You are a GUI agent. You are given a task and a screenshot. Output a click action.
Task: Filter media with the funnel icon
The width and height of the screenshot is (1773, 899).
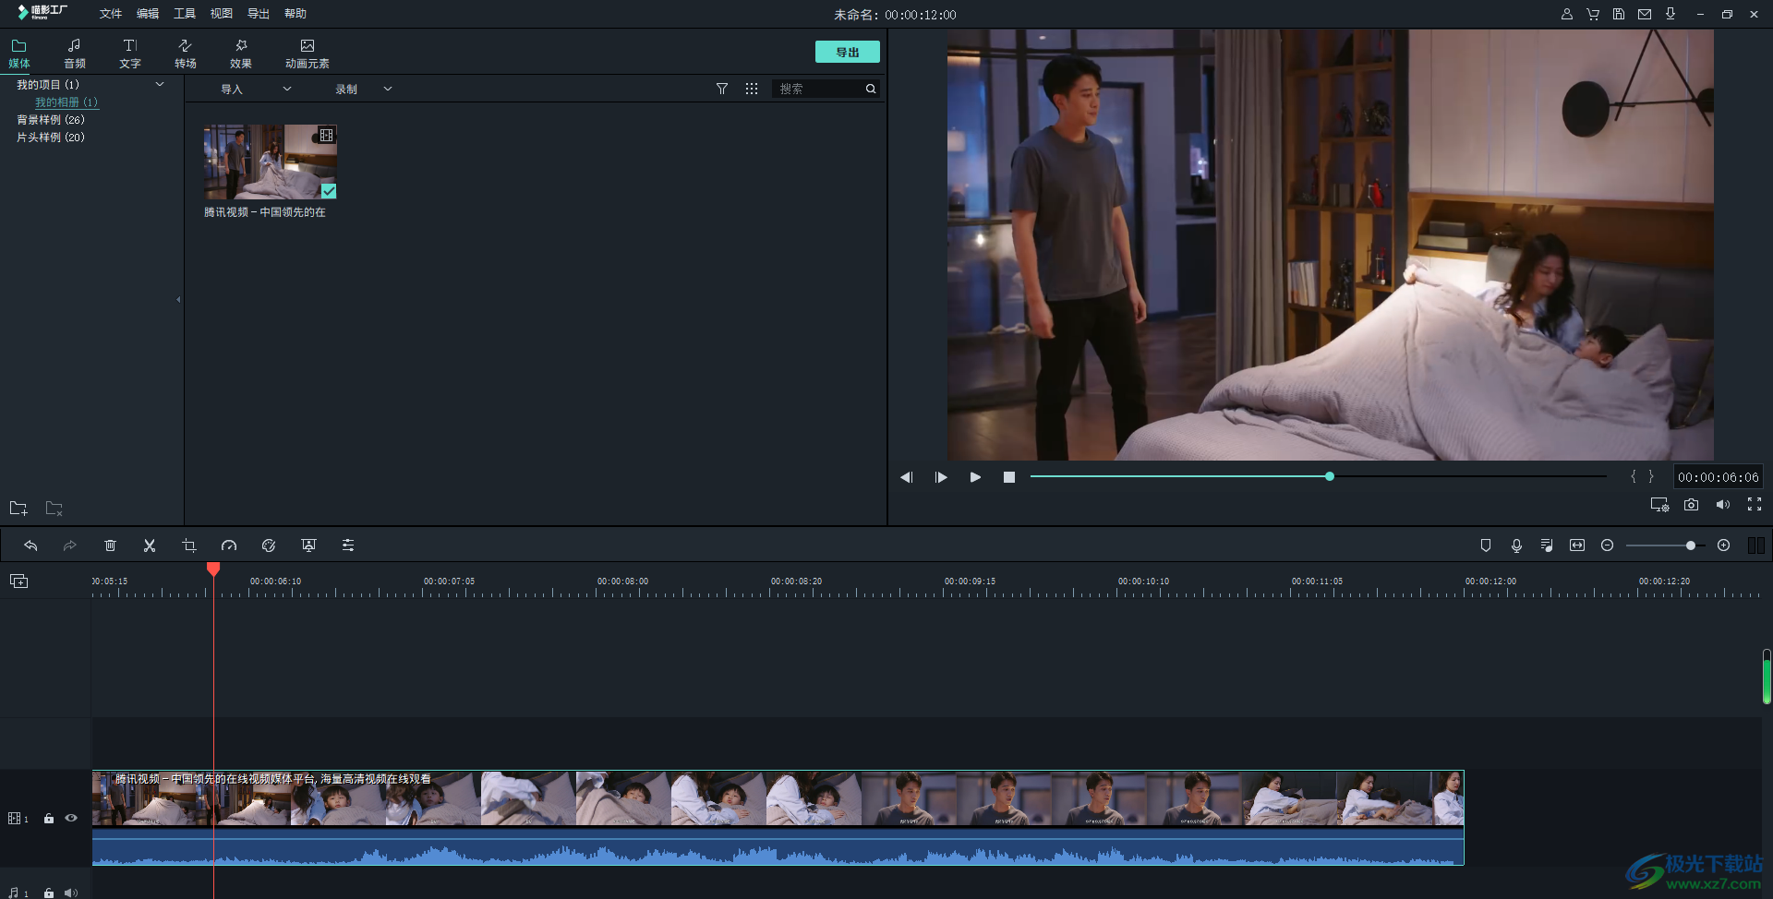(722, 89)
